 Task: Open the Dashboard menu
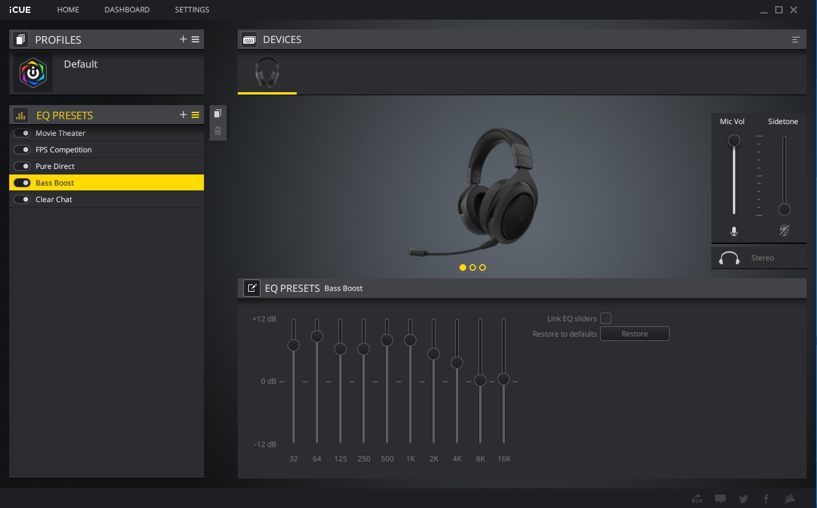pos(127,10)
